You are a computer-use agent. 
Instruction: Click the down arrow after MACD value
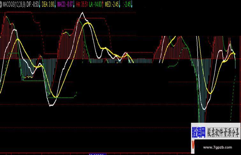point(74,4)
